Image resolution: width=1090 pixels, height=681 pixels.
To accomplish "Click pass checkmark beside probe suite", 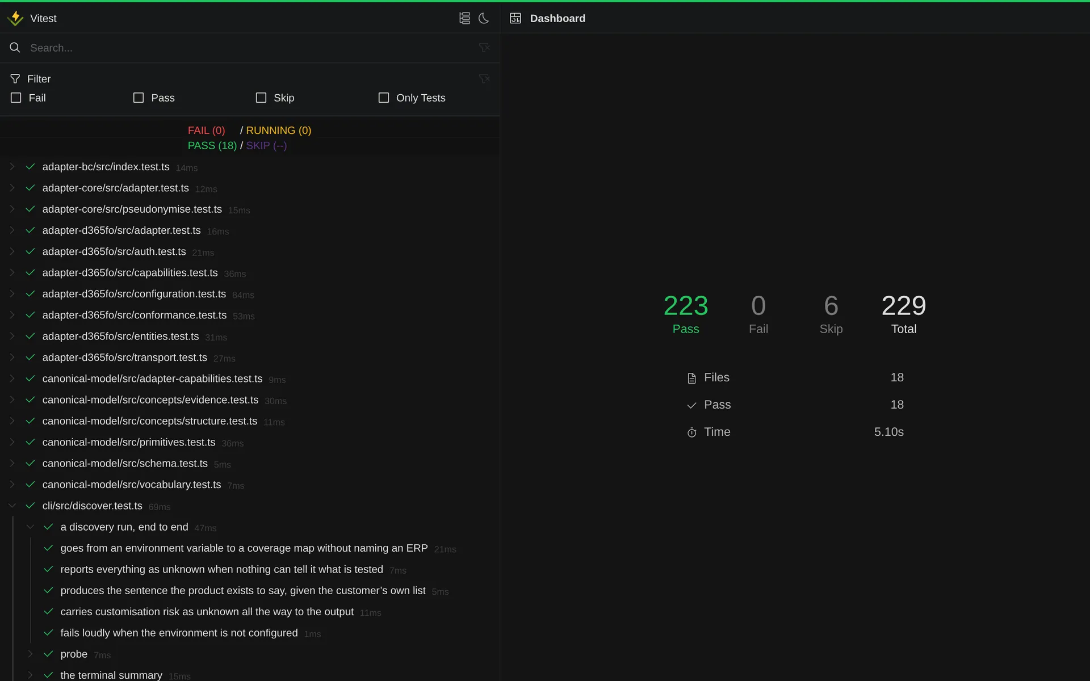I will tap(49, 654).
